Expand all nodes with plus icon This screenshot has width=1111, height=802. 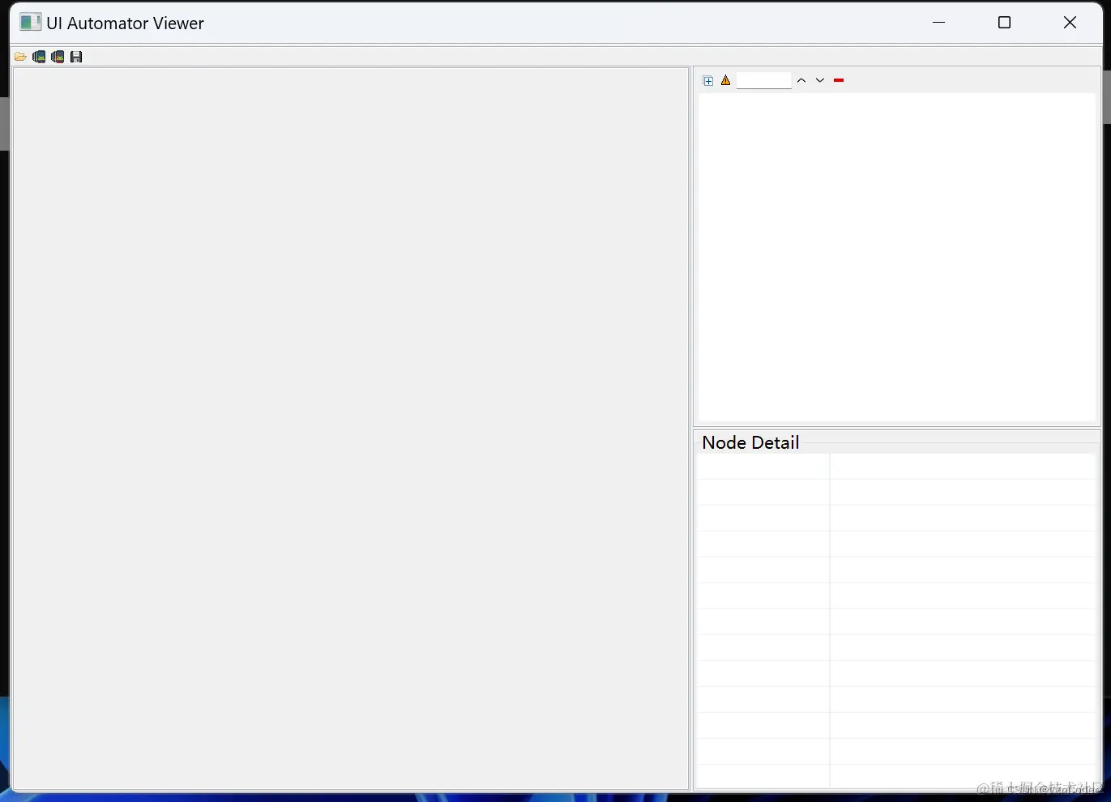(708, 80)
